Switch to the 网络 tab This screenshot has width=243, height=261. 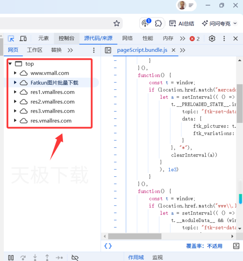pyautogui.click(x=127, y=38)
